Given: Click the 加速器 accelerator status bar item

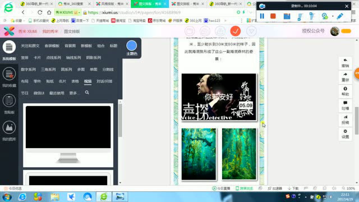Looking at the screenshot, I should (x=275, y=188).
